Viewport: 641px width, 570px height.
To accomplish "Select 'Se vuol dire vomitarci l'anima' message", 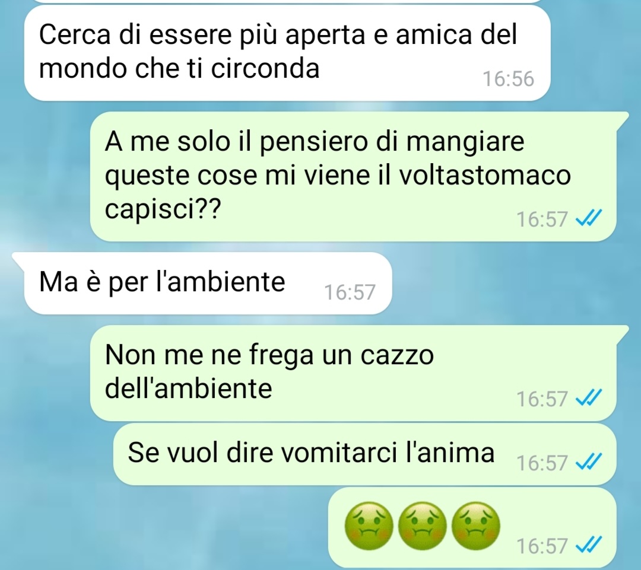I will (364, 454).
